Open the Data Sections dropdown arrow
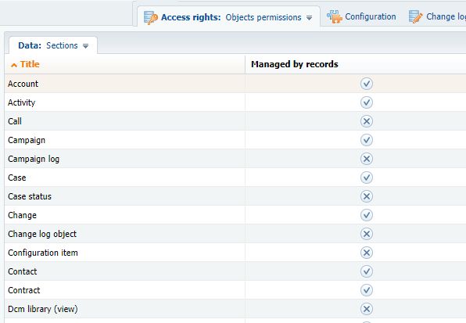This screenshot has height=323, width=466. [85, 46]
